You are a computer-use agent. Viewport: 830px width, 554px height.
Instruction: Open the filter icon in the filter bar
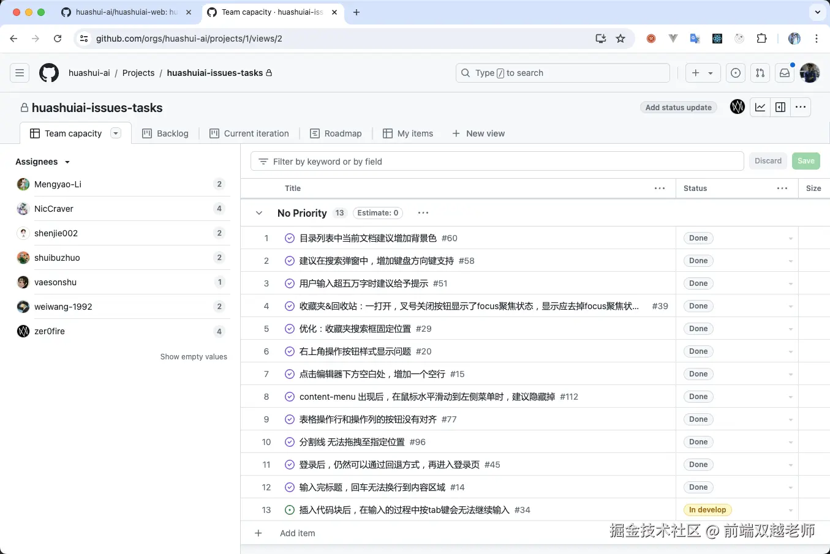[x=263, y=162]
